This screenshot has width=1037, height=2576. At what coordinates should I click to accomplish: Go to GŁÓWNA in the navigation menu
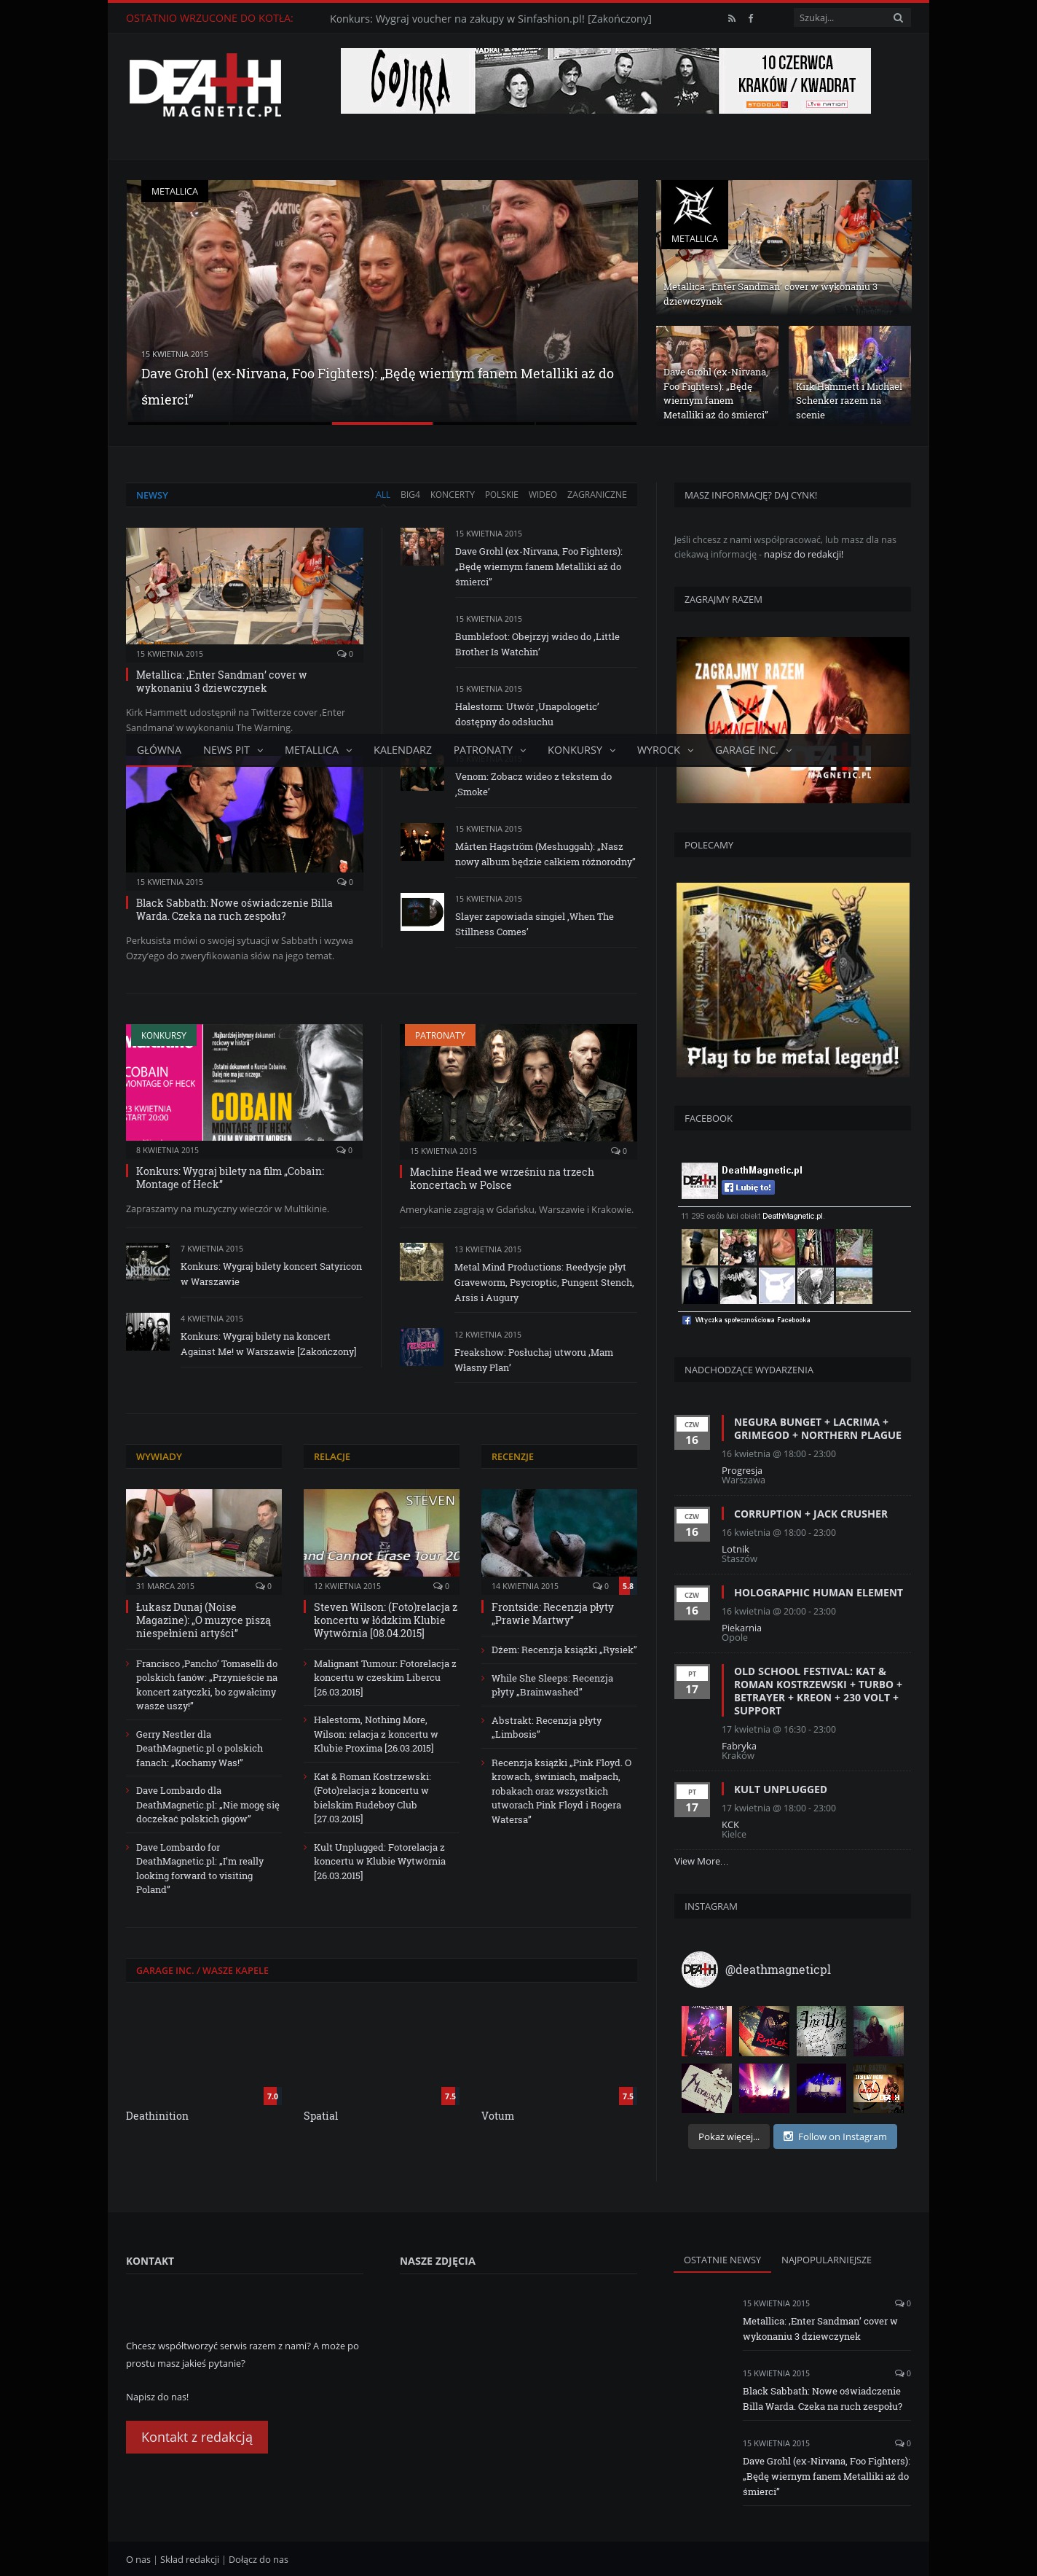tap(159, 750)
